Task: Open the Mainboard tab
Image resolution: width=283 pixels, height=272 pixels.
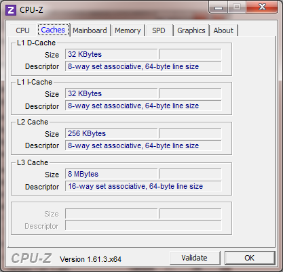Action: tap(90, 30)
